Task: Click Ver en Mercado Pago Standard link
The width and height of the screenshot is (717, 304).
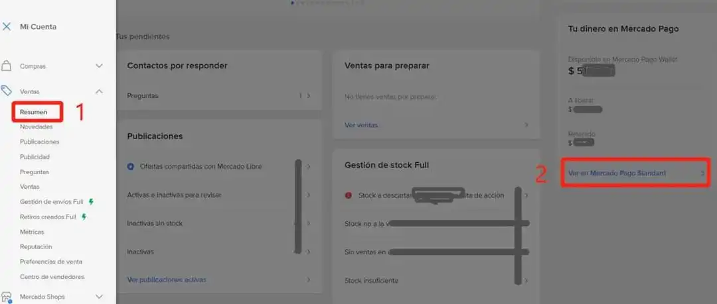Action: (x=617, y=173)
